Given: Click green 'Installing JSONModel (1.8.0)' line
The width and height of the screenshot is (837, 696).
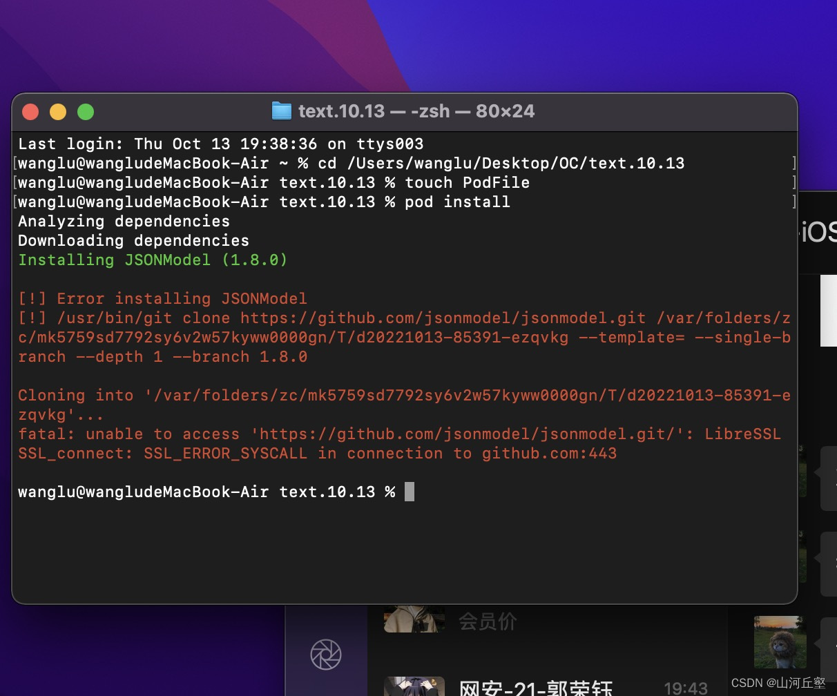Looking at the screenshot, I should pyautogui.click(x=153, y=260).
